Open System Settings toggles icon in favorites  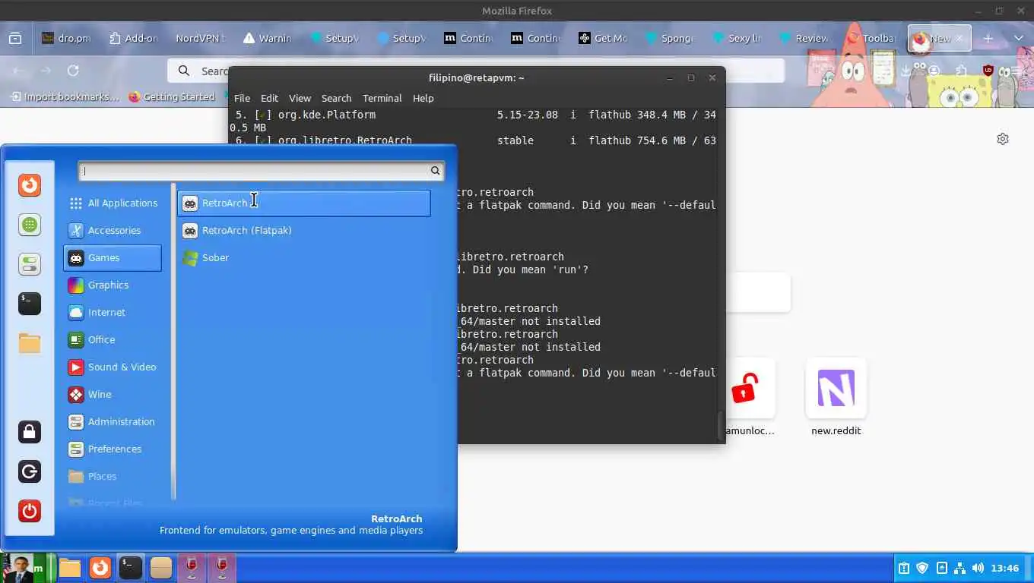30,264
